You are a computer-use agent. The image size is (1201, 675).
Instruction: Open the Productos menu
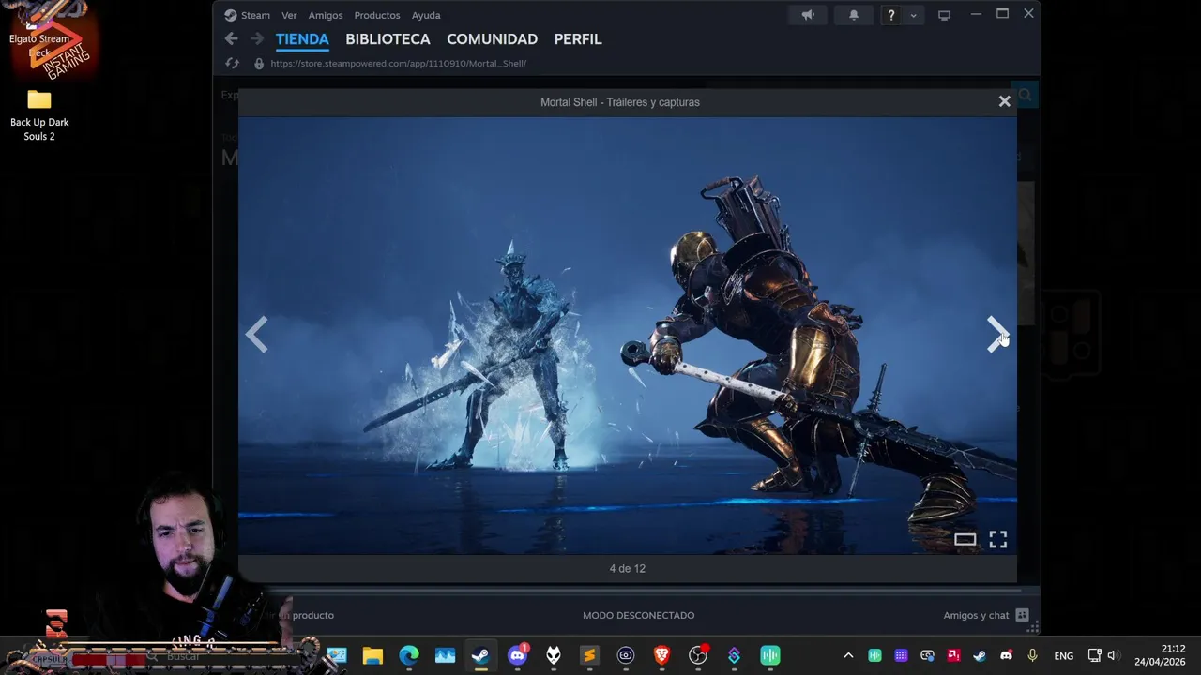point(377,15)
